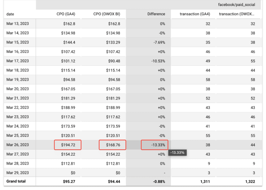Pick the Mar 19, 2023 date cell

coord(18,80)
